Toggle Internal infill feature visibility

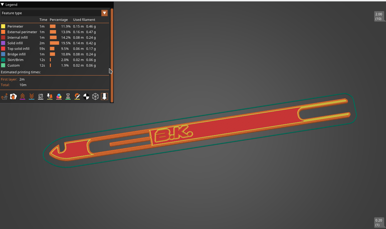55,38
